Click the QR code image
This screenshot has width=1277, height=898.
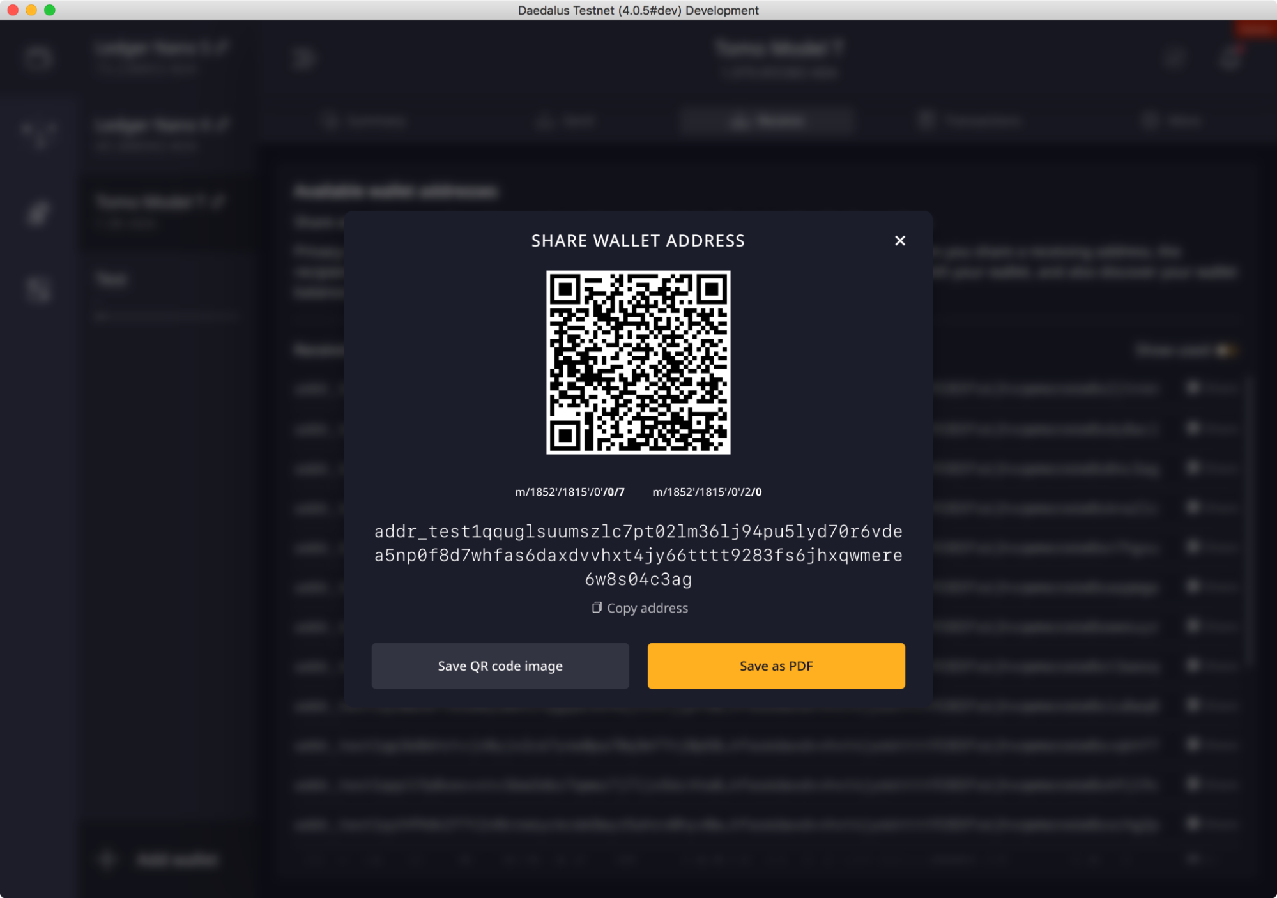tap(638, 362)
